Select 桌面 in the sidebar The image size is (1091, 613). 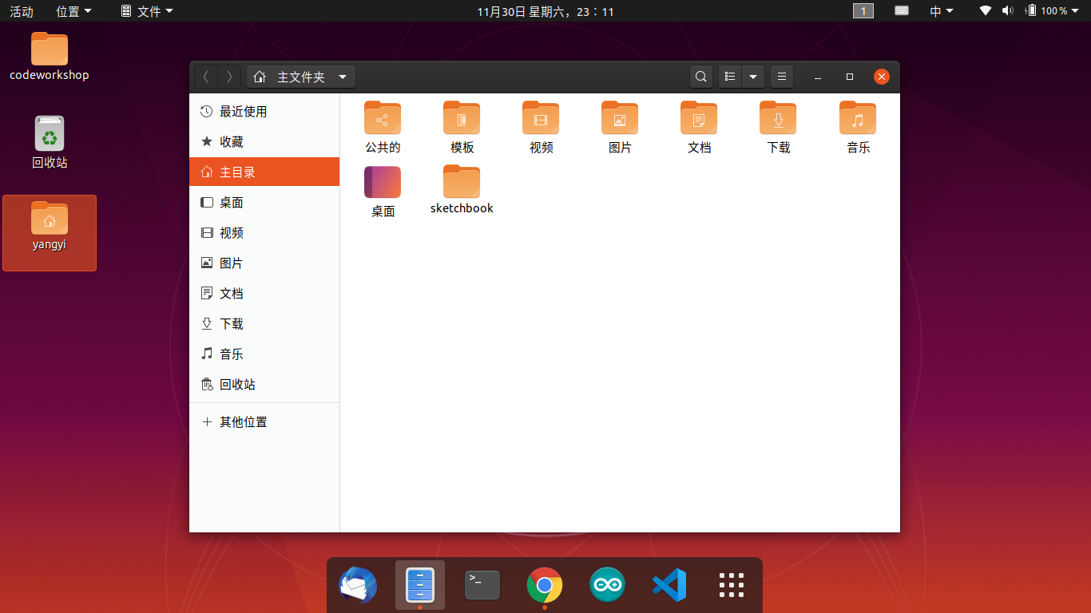tap(264, 203)
